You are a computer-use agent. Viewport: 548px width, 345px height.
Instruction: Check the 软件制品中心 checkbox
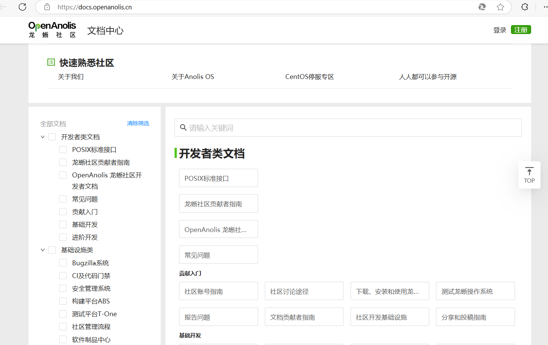pos(63,339)
